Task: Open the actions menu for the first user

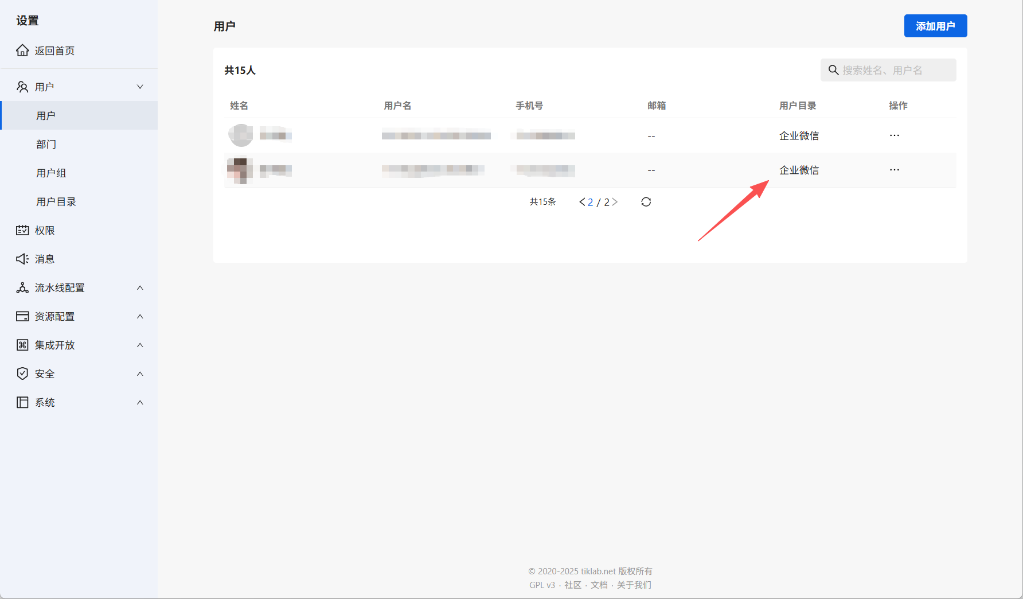Action: tap(895, 135)
